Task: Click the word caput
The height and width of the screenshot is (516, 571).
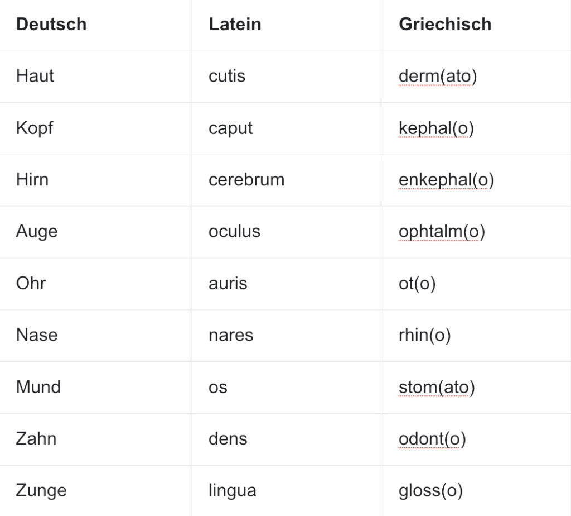Action: pyautogui.click(x=230, y=129)
